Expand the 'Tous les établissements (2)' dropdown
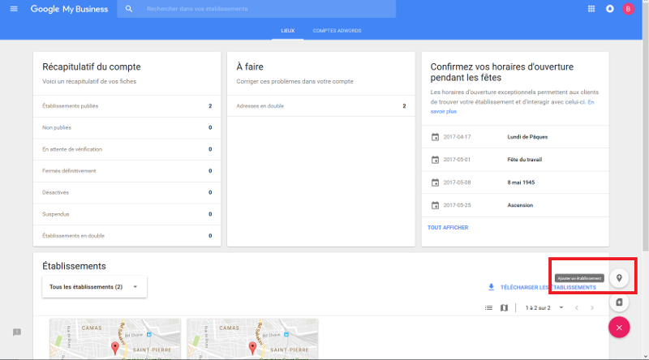 [94, 287]
